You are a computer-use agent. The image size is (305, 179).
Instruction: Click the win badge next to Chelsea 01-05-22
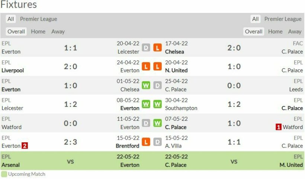point(146,86)
